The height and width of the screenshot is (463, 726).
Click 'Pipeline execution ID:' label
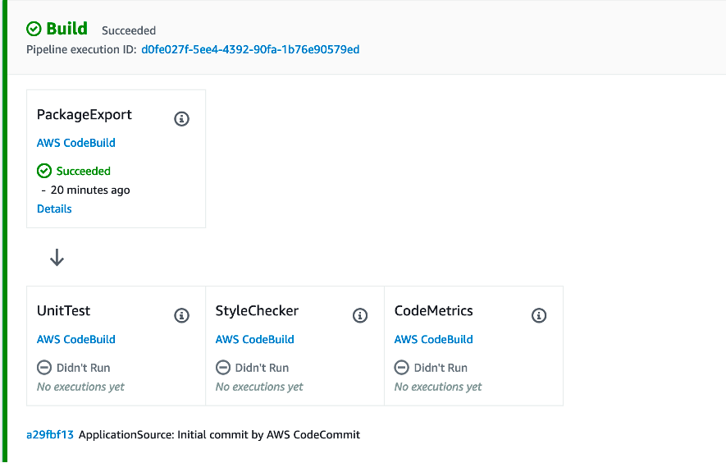[81, 49]
